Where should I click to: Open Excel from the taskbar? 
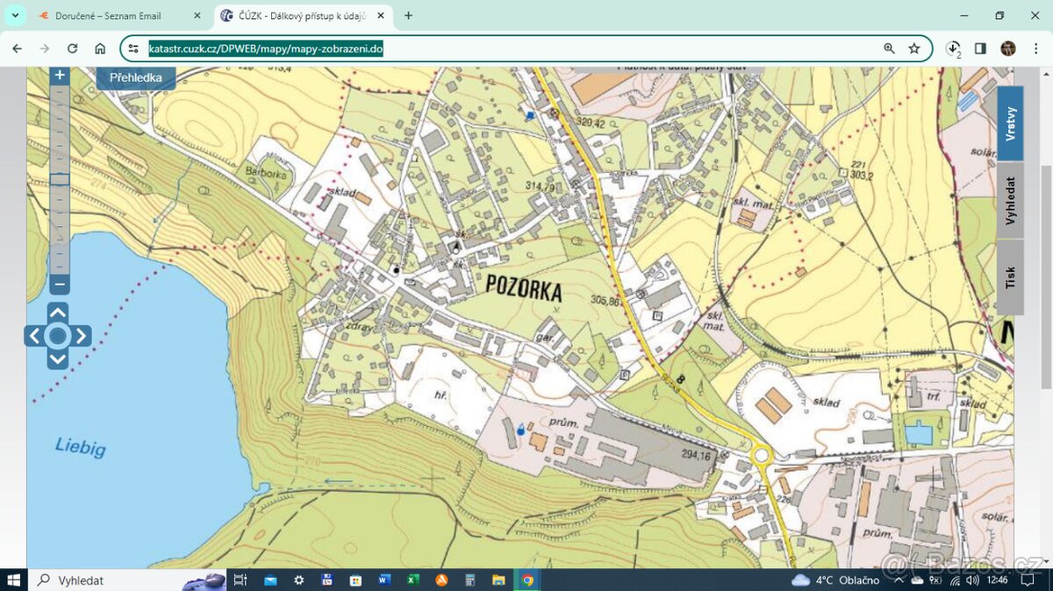[x=412, y=580]
